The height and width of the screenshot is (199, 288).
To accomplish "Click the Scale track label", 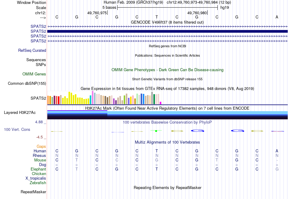I will (x=41, y=8).
